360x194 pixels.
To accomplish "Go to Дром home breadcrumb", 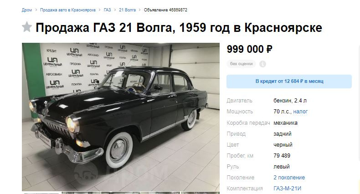I will click(27, 10).
